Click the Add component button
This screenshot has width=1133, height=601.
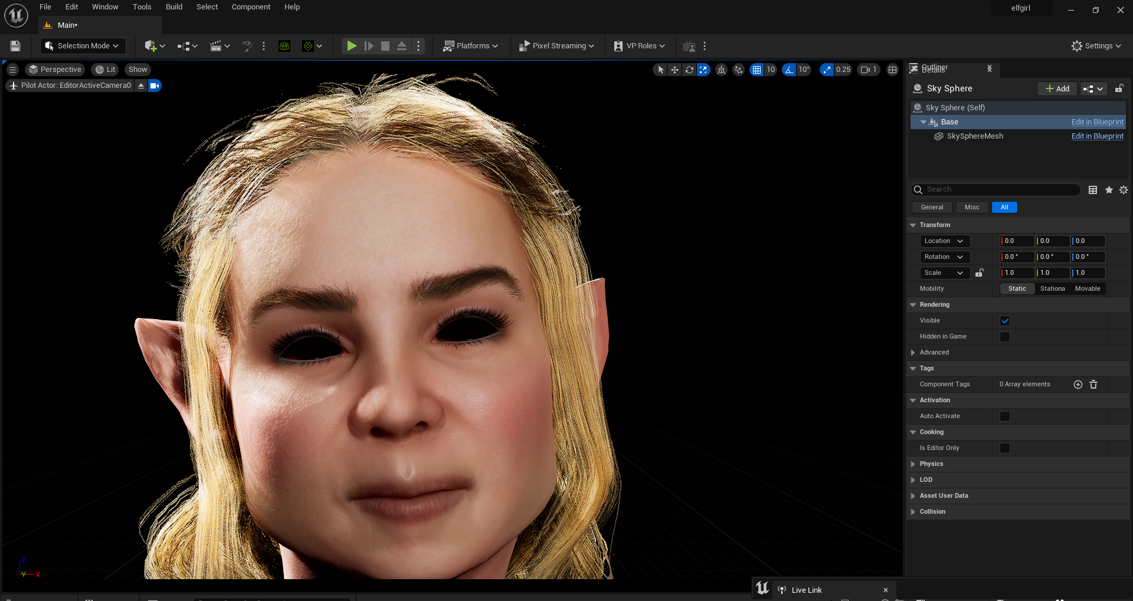coord(1057,88)
